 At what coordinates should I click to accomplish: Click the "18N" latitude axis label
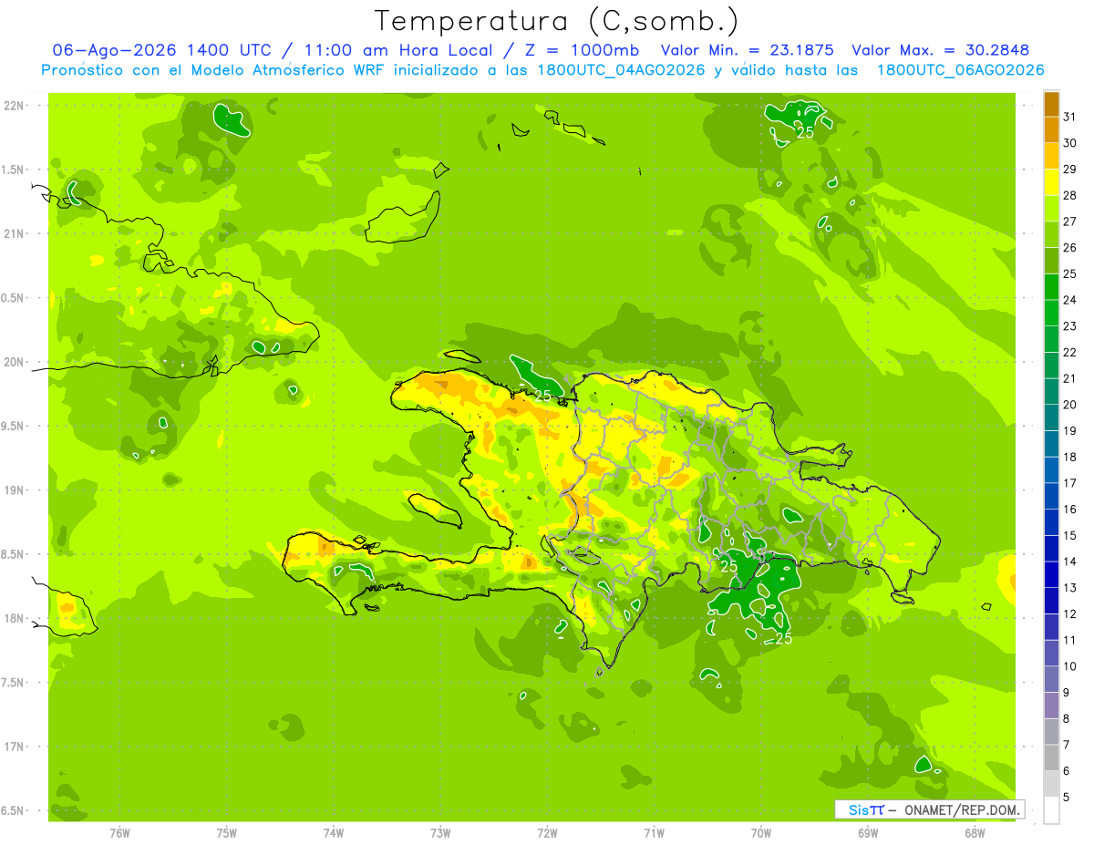click(x=15, y=619)
